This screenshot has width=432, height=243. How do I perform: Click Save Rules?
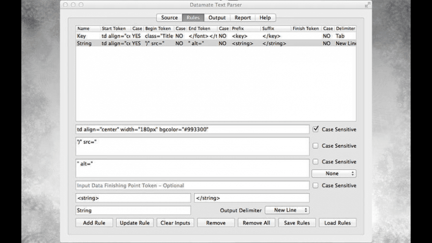297,223
